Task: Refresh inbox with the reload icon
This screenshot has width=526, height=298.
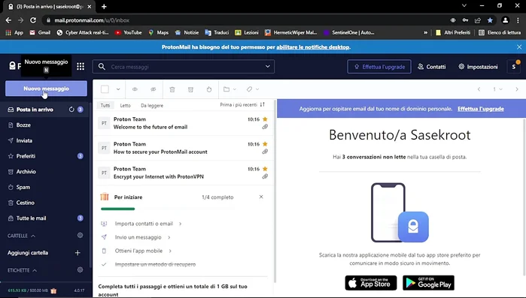Action: pyautogui.click(x=71, y=110)
